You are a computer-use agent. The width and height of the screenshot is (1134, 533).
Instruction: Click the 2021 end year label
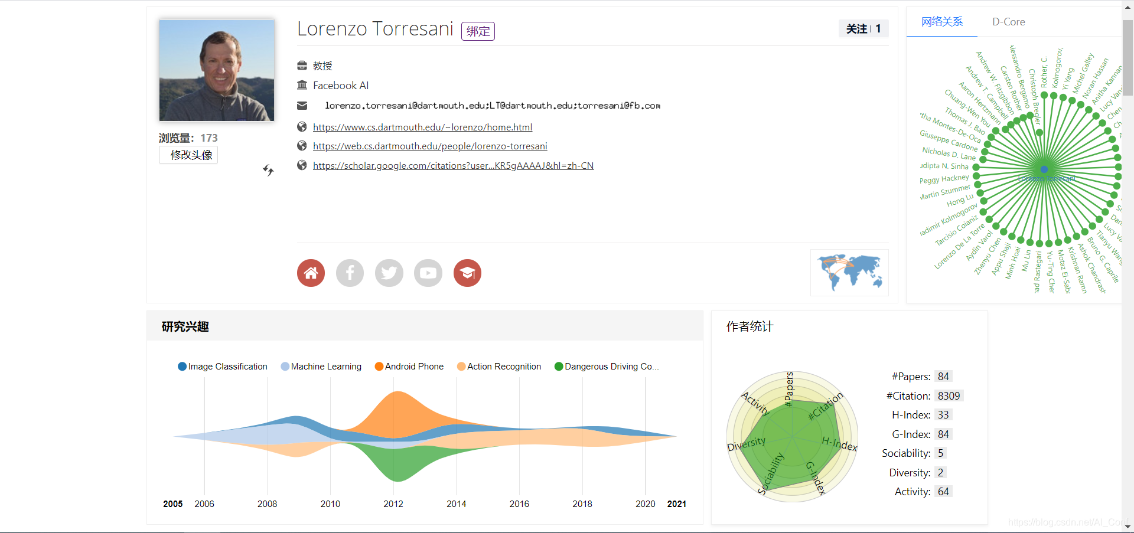(677, 503)
